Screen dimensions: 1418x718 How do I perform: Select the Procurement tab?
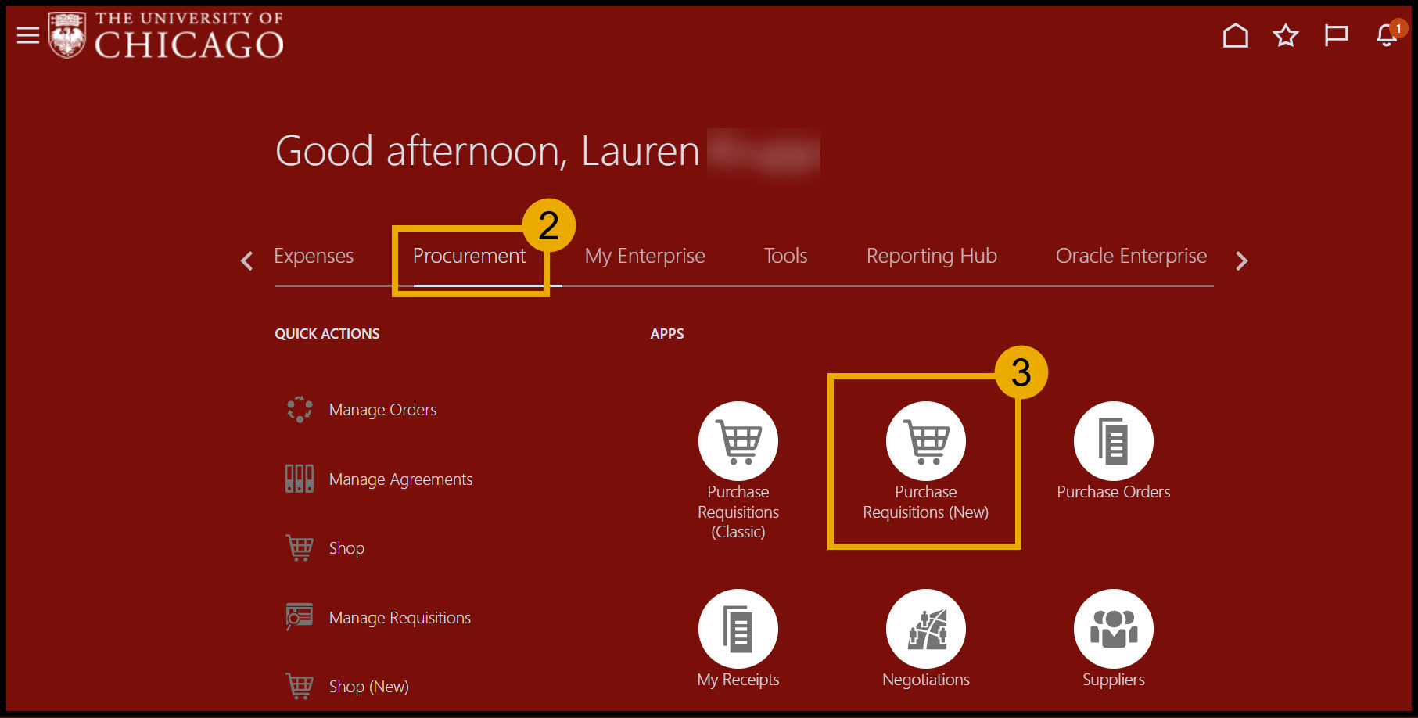469,256
